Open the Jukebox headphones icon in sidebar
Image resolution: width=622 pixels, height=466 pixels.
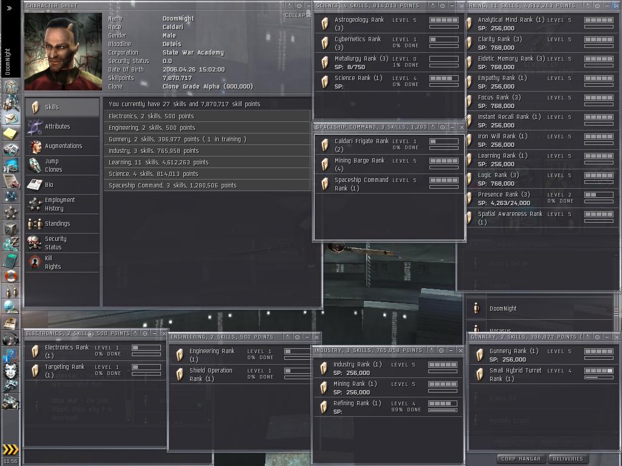click(x=10, y=339)
